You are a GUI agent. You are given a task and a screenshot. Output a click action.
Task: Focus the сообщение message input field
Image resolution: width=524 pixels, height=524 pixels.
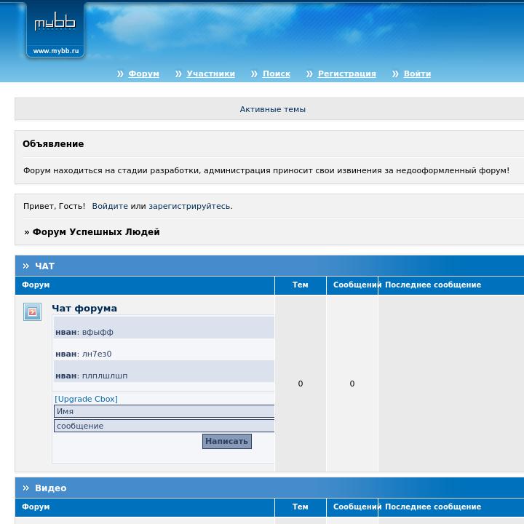click(x=164, y=426)
